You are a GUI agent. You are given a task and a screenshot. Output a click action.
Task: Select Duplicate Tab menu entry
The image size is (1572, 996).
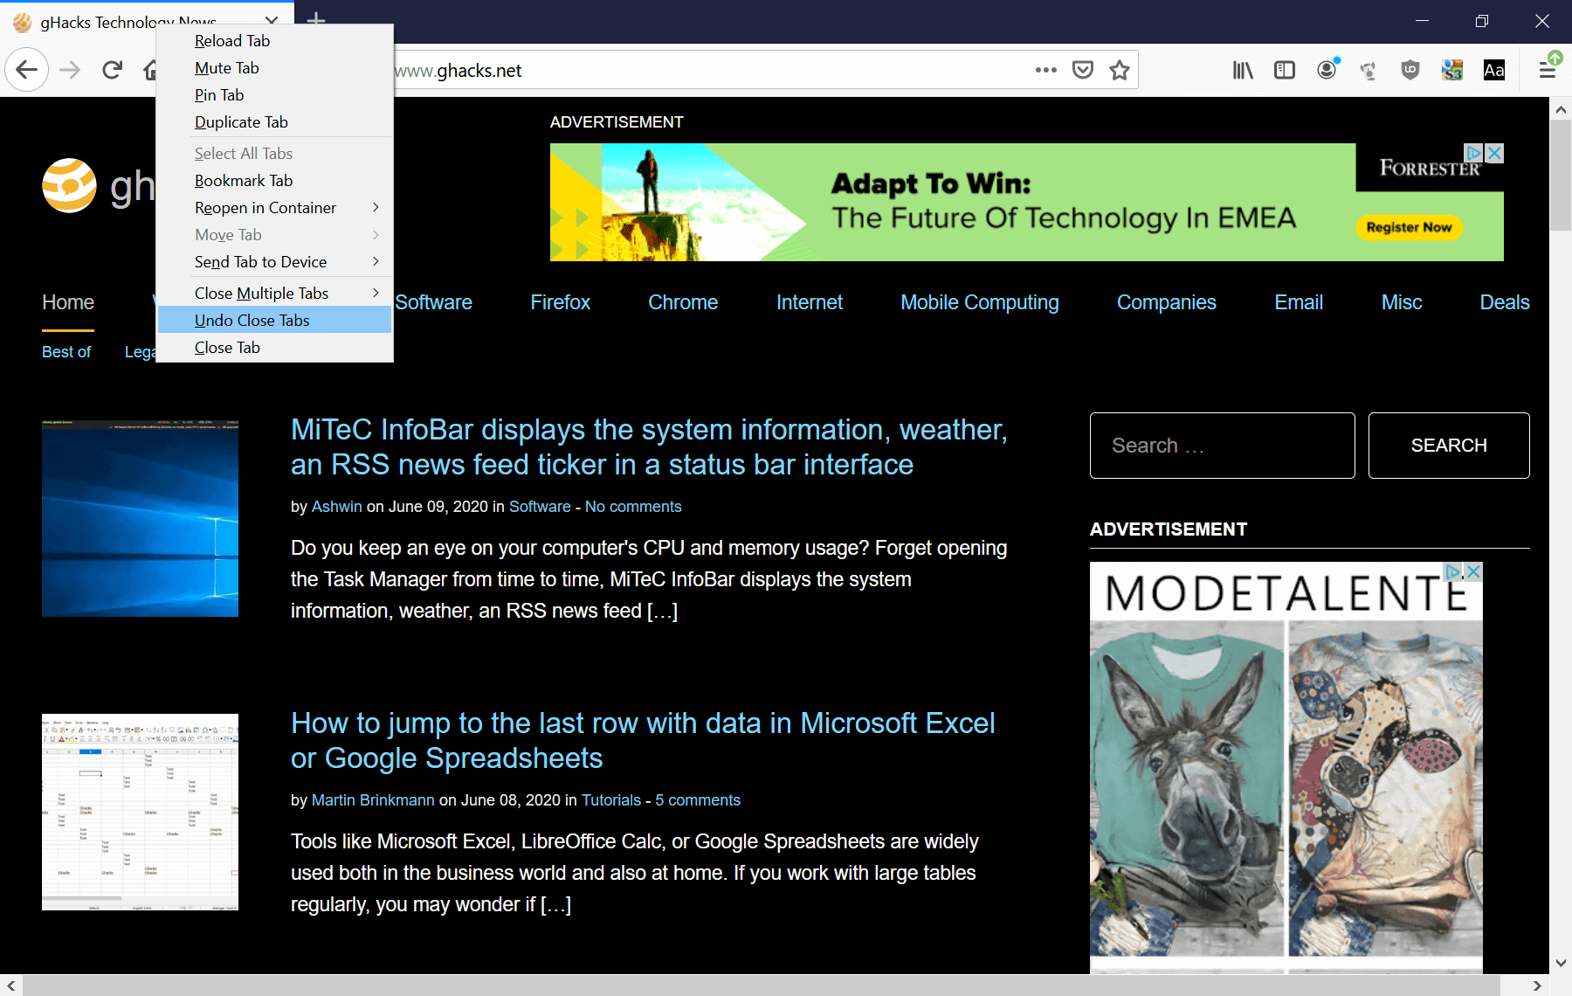point(274,122)
